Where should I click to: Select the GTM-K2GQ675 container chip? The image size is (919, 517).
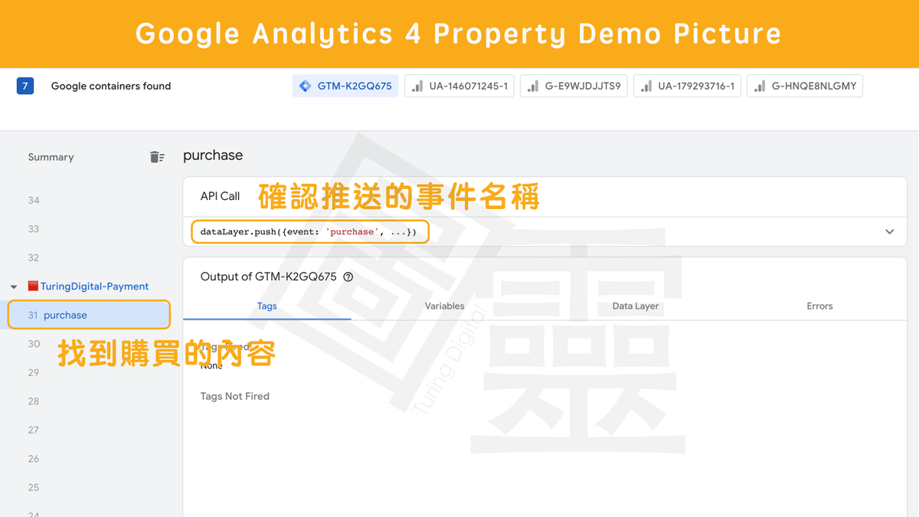(345, 87)
